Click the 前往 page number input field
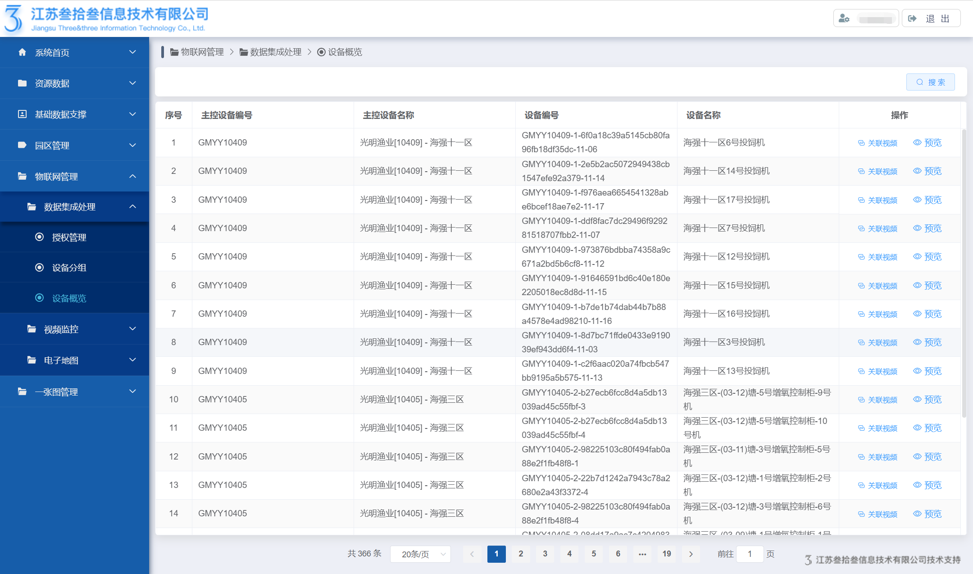The height and width of the screenshot is (574, 973). (x=750, y=554)
